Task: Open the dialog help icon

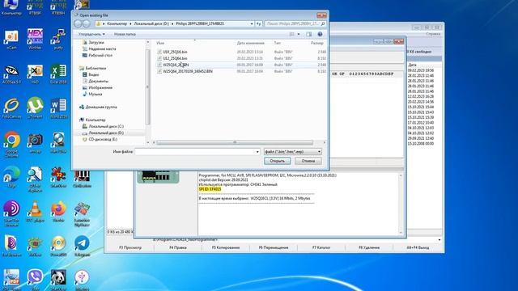Action: click(x=320, y=34)
